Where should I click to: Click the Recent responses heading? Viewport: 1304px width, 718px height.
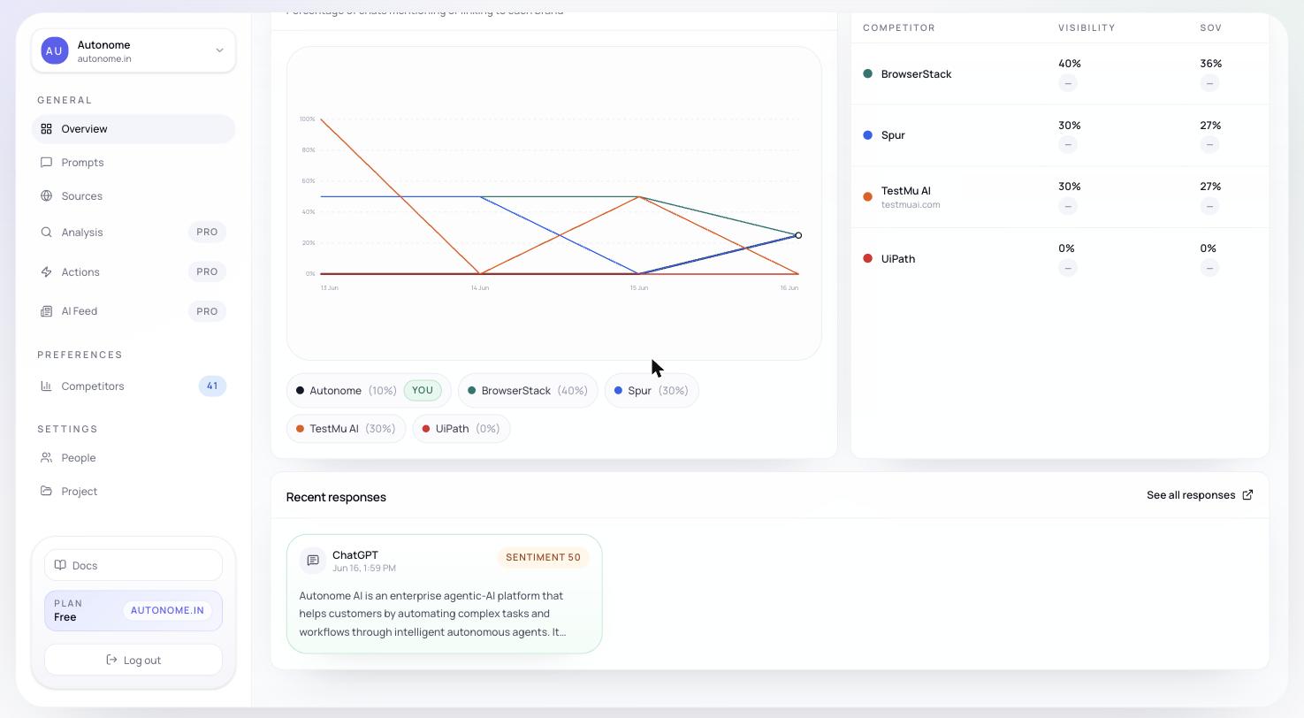[x=336, y=497]
